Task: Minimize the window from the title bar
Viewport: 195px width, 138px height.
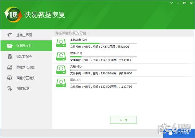Action: point(178,3)
